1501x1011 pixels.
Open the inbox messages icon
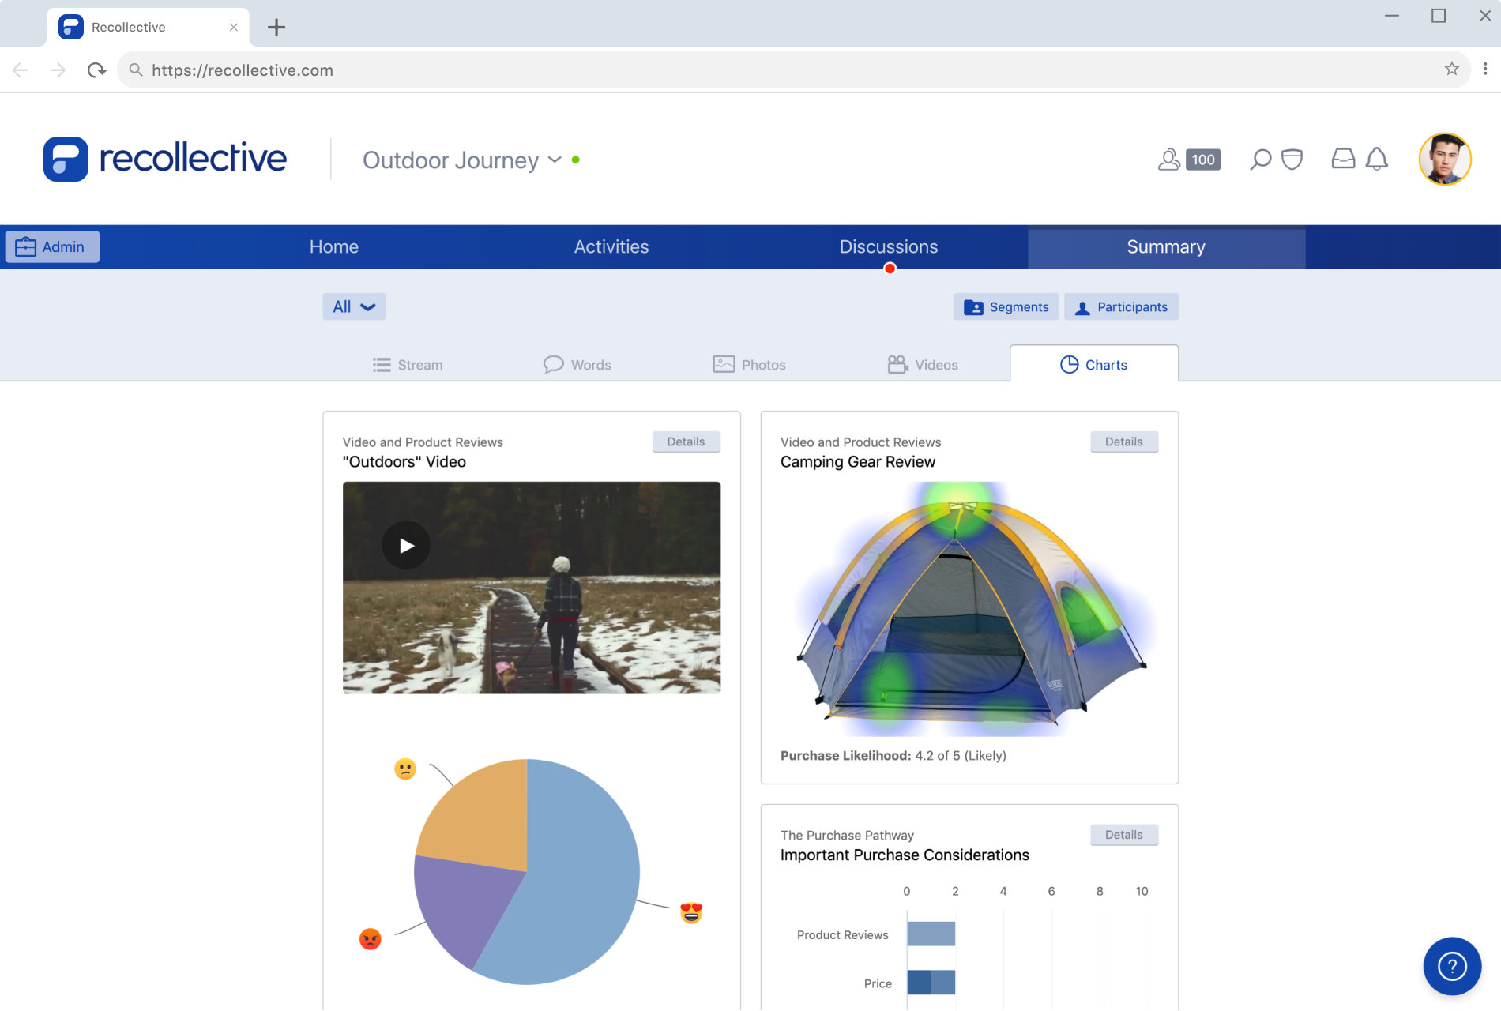tap(1343, 159)
